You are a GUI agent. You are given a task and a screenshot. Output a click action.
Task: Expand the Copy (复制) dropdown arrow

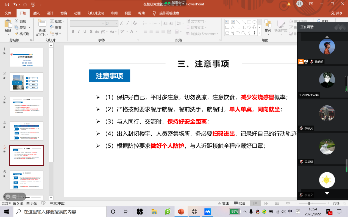point(30,28)
